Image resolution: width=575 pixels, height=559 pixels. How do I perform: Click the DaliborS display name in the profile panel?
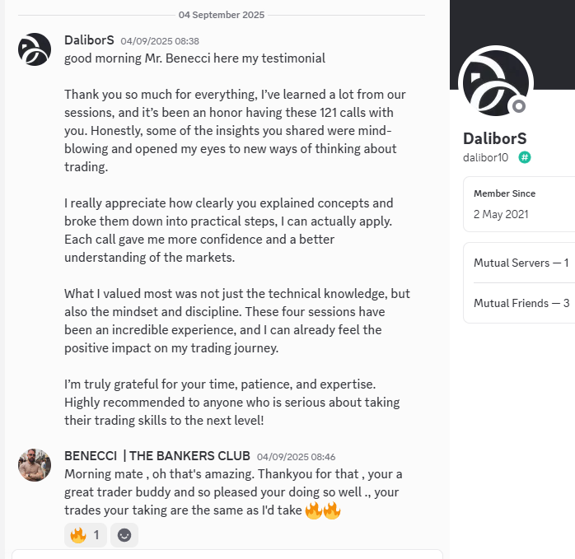click(494, 138)
